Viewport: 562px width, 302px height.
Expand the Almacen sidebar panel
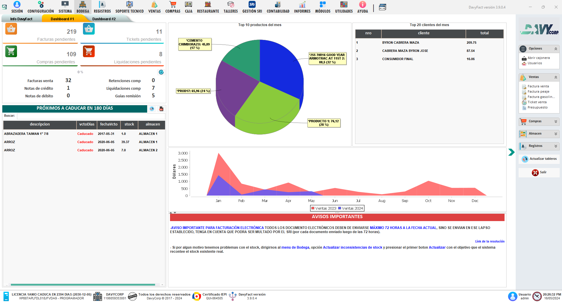pos(556,134)
